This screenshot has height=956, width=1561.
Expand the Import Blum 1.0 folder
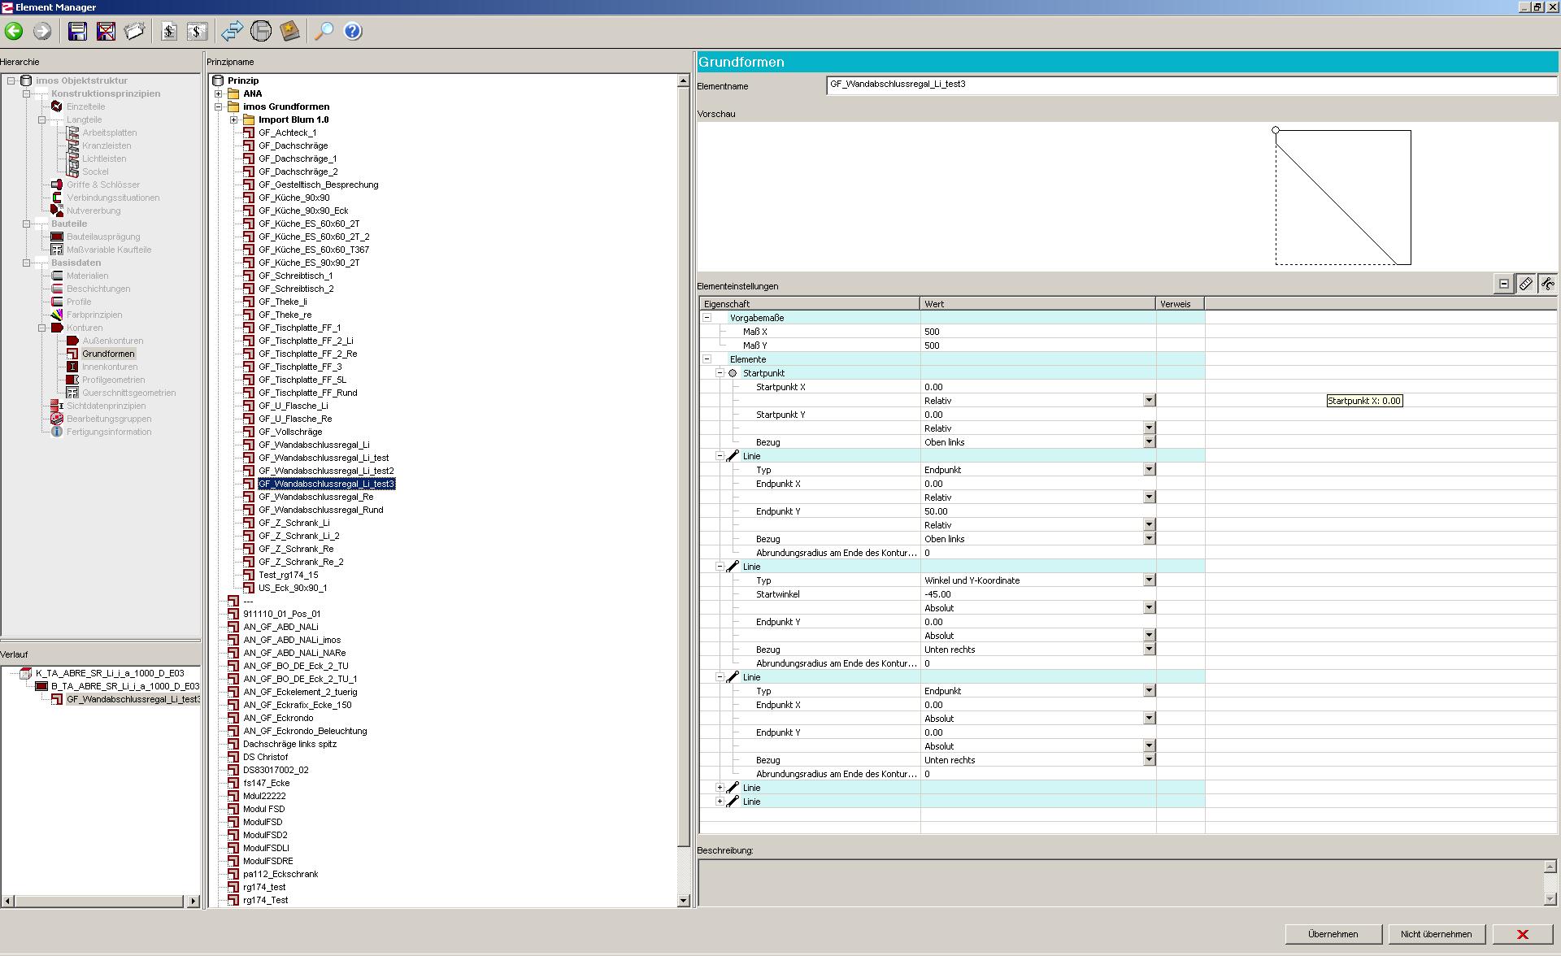tap(234, 119)
